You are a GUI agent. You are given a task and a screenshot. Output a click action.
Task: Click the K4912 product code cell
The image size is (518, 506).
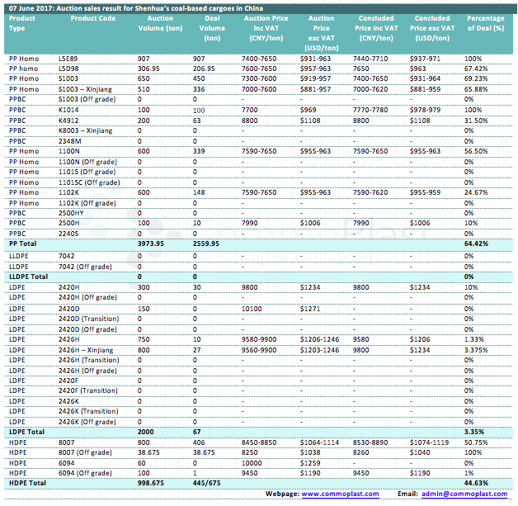(69, 121)
